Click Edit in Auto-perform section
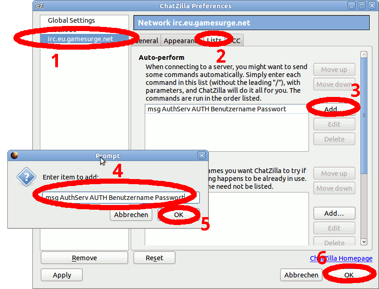The width and height of the screenshot is (379, 289). tap(334, 124)
